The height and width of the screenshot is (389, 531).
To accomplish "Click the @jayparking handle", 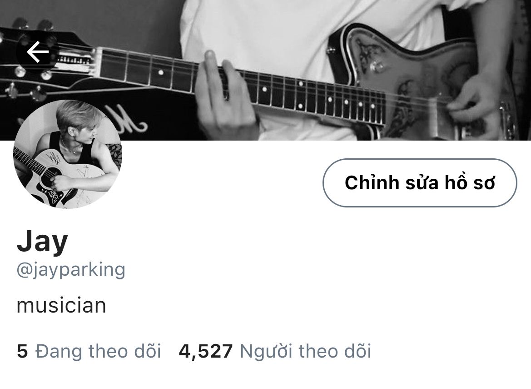I will [71, 270].
